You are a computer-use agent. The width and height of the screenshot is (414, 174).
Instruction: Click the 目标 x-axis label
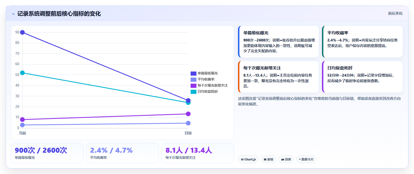click(x=188, y=133)
